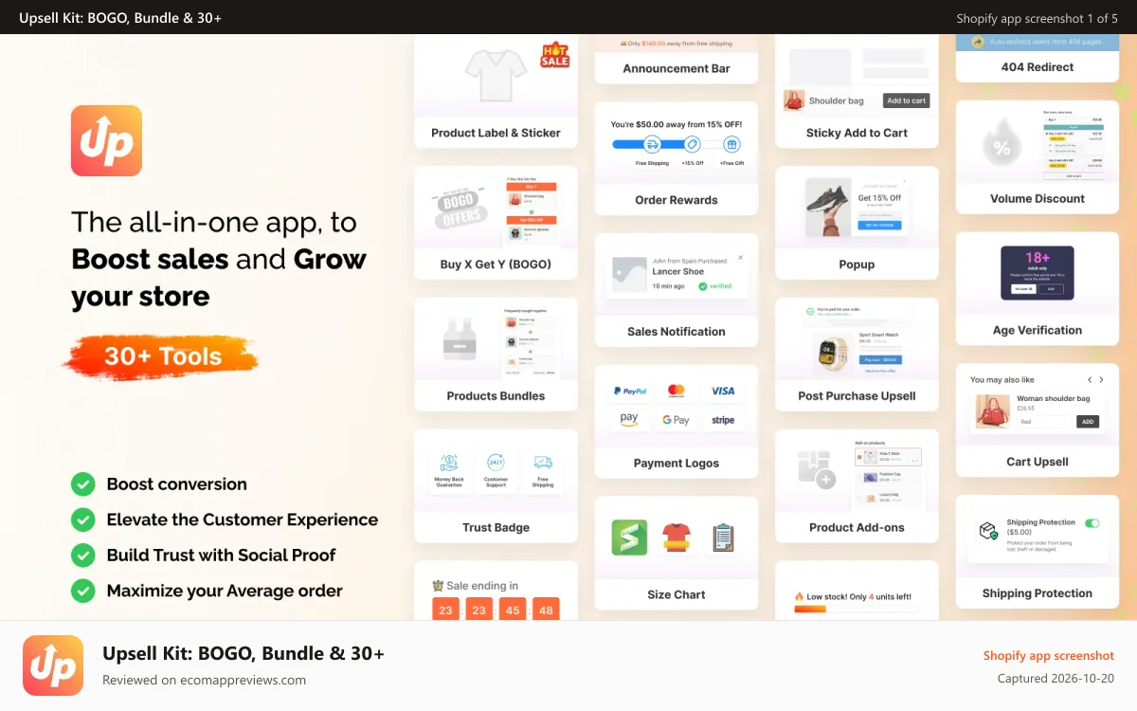Click the Hot Sale sticker badge
This screenshot has height=711, width=1137.
point(554,55)
